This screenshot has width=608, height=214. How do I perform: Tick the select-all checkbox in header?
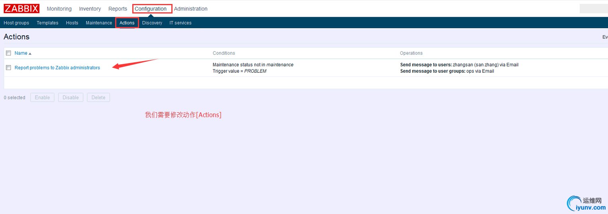pyautogui.click(x=8, y=53)
